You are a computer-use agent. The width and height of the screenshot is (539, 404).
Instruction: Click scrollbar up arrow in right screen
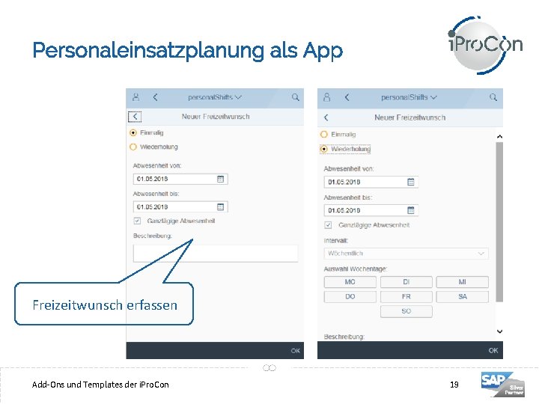point(500,137)
